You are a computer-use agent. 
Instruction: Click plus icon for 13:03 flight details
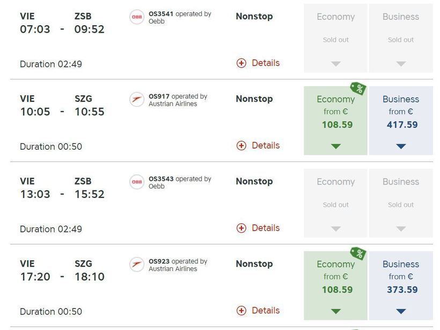(241, 228)
